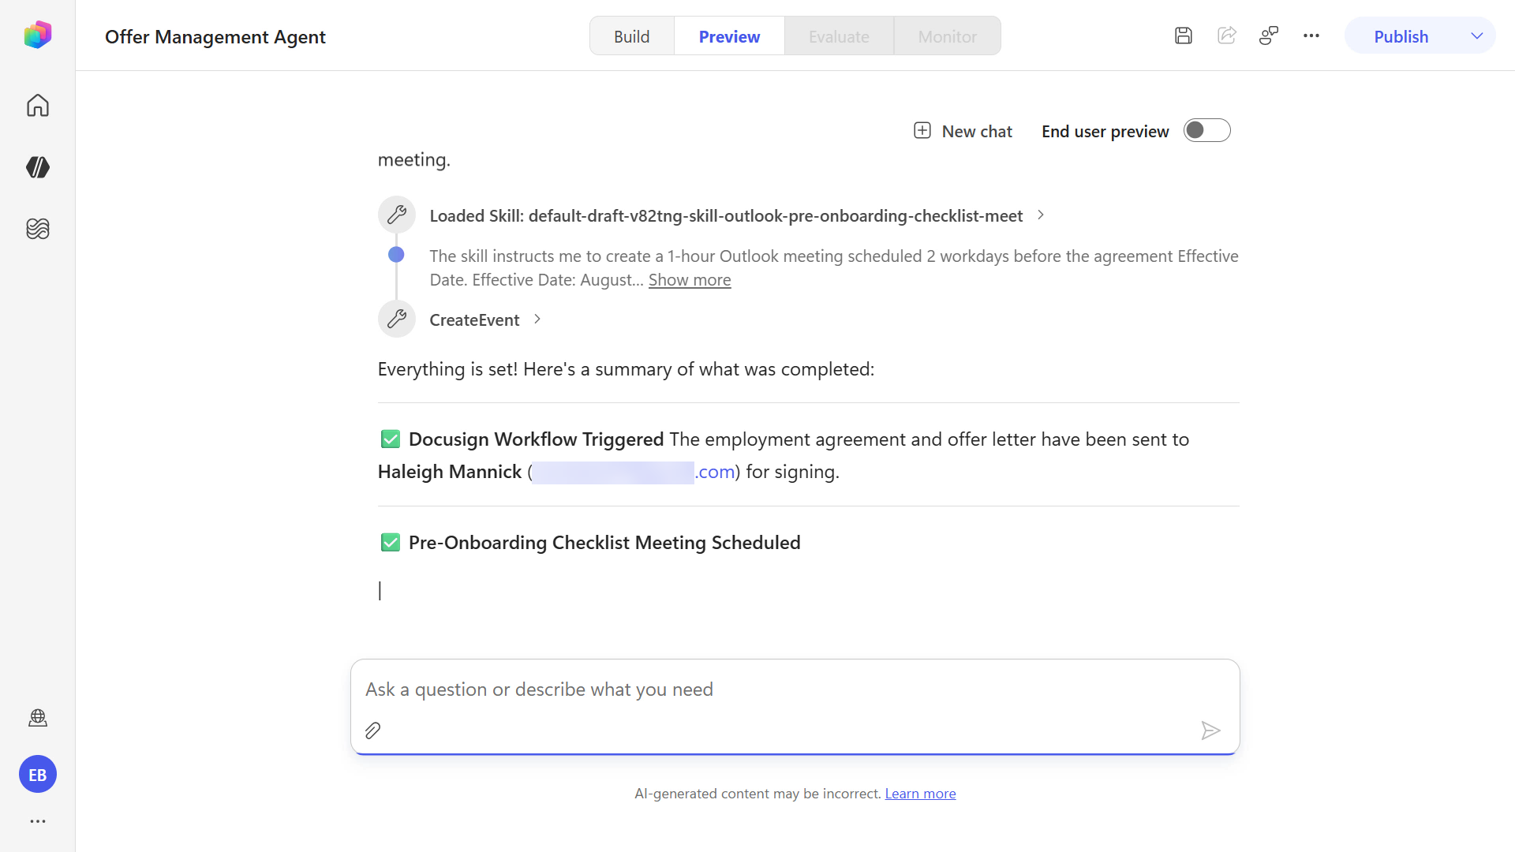Click the send message arrow icon
The height and width of the screenshot is (852, 1515).
tap(1210, 731)
